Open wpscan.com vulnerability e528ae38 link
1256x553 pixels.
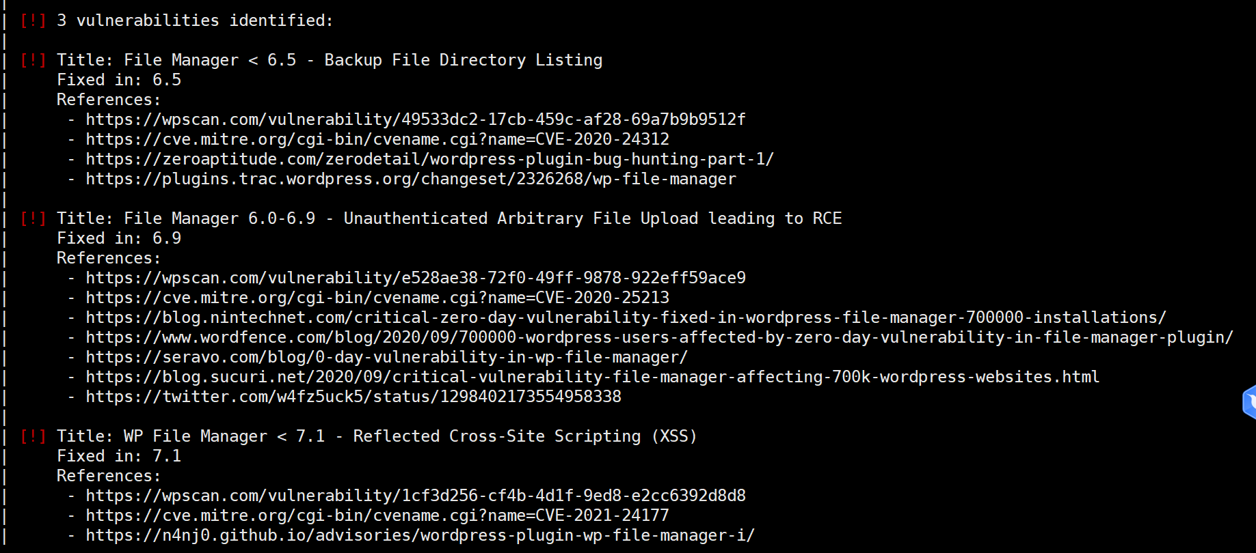[x=416, y=278]
